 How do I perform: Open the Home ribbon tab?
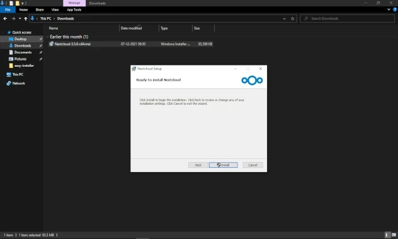(x=23, y=9)
